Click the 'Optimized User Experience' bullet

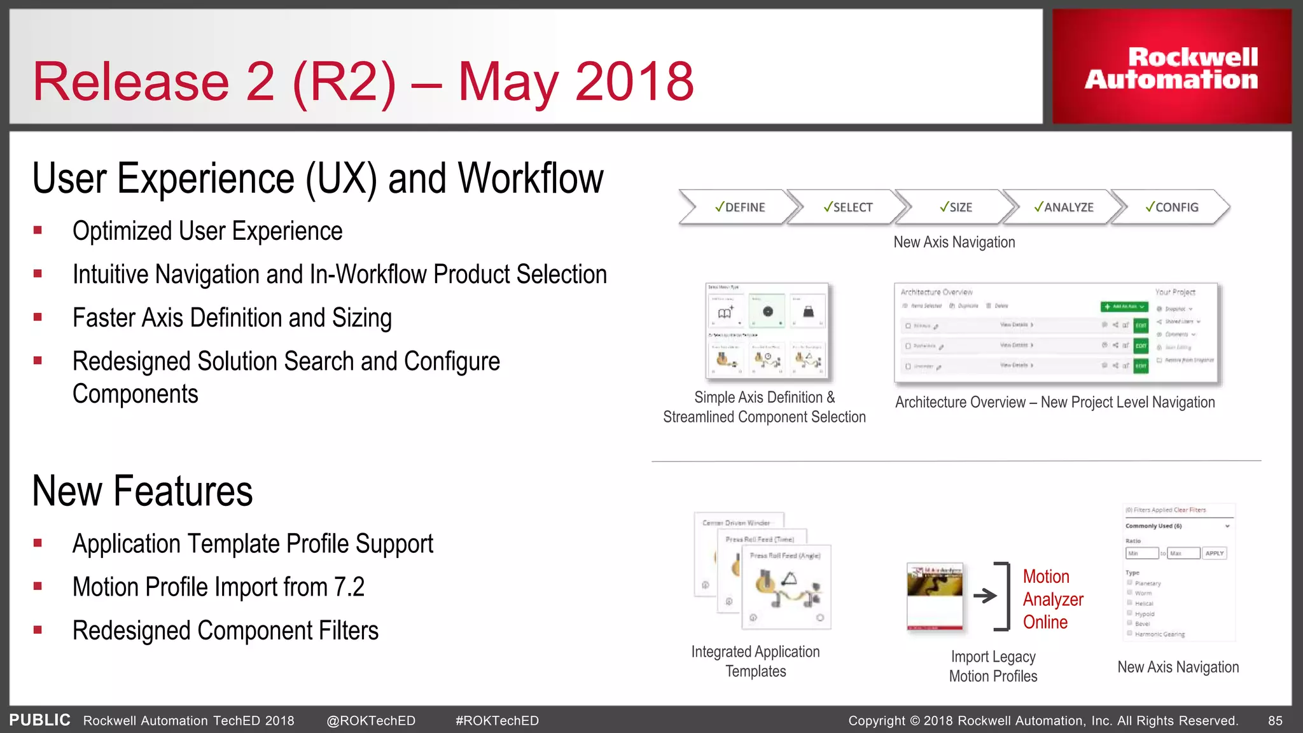click(x=207, y=231)
